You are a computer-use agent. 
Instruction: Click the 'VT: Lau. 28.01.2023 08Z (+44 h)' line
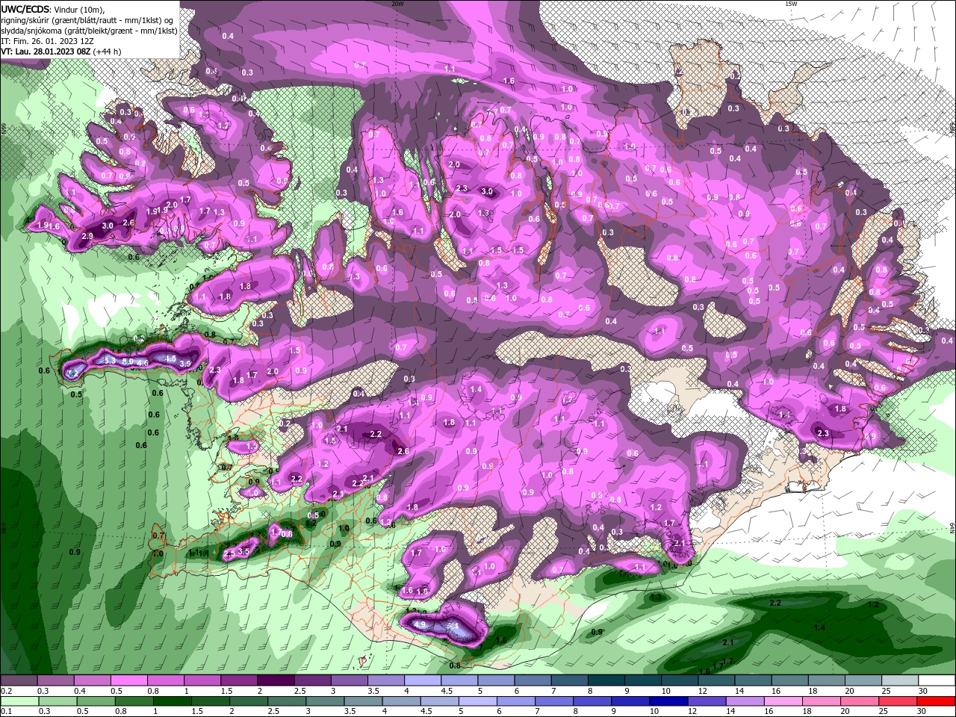pyautogui.click(x=61, y=52)
